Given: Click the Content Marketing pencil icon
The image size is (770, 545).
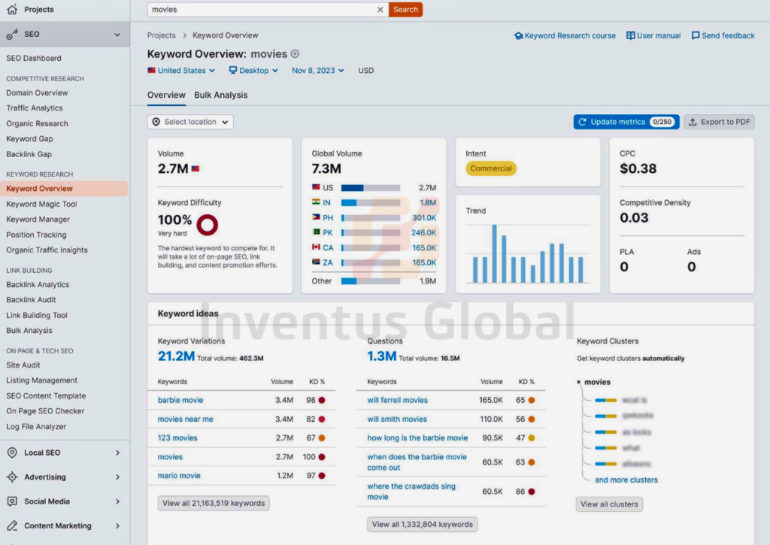Looking at the screenshot, I should [12, 525].
